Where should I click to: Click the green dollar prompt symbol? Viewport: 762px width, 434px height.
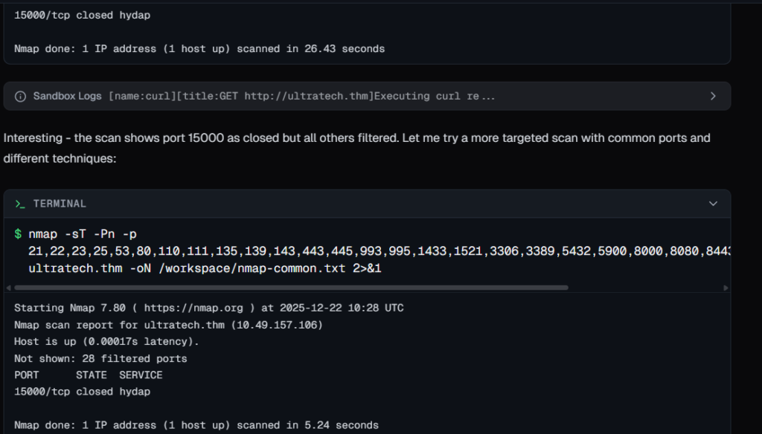[18, 235]
